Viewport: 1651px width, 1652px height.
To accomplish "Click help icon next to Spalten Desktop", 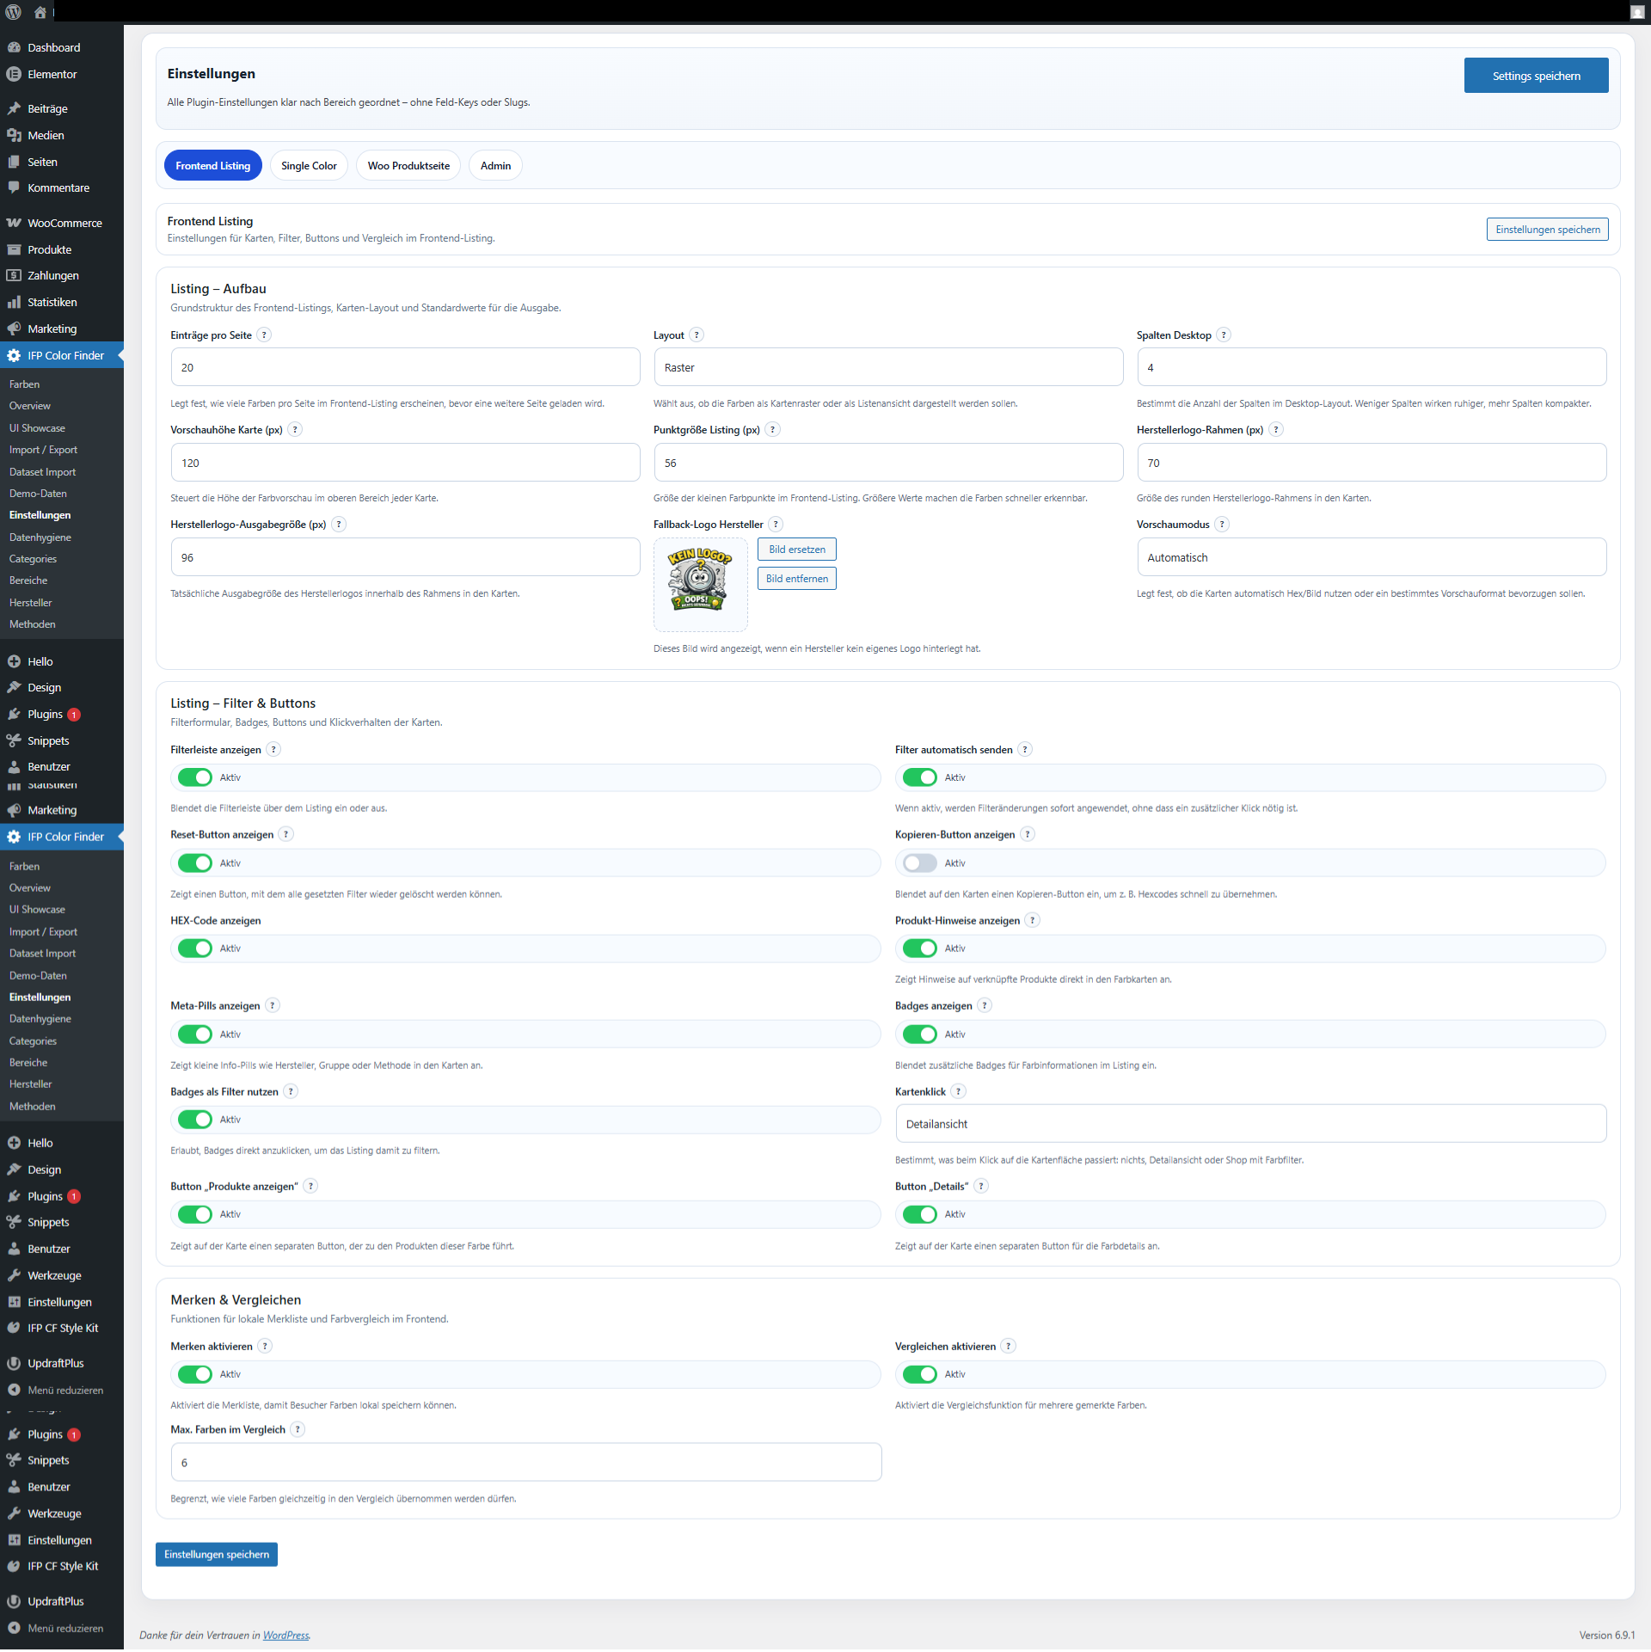I will (x=1224, y=335).
